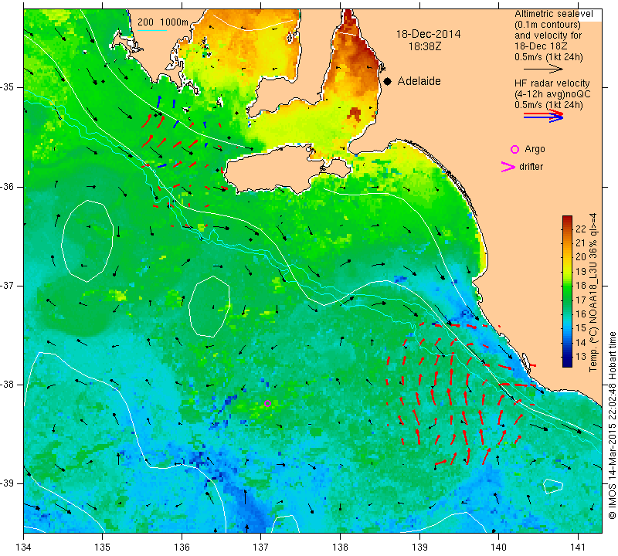Click the '(0.1m contours)' legend line
The image size is (618, 556).
coord(548,25)
